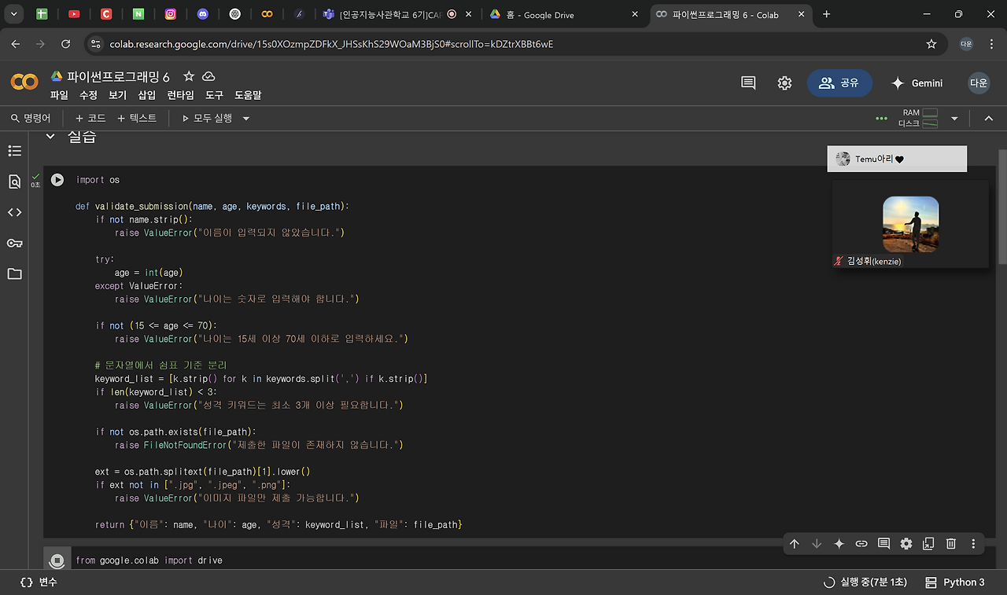Collapse the 실습 section
The width and height of the screenshot is (1007, 595).
coord(50,135)
